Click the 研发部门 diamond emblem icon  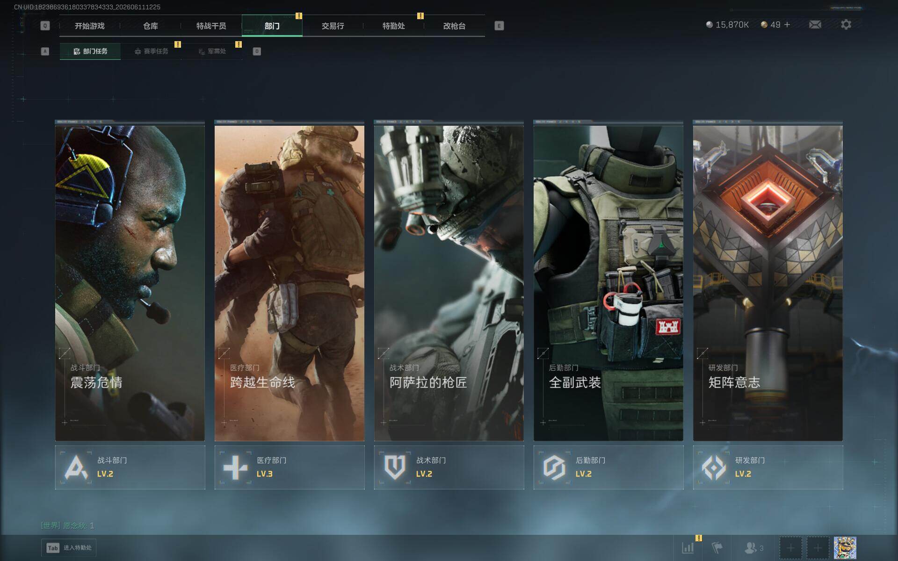[x=714, y=467]
